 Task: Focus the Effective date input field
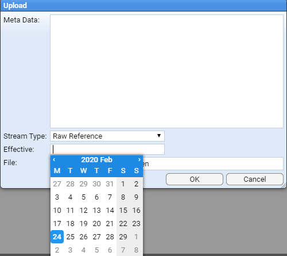pyautogui.click(x=107, y=149)
